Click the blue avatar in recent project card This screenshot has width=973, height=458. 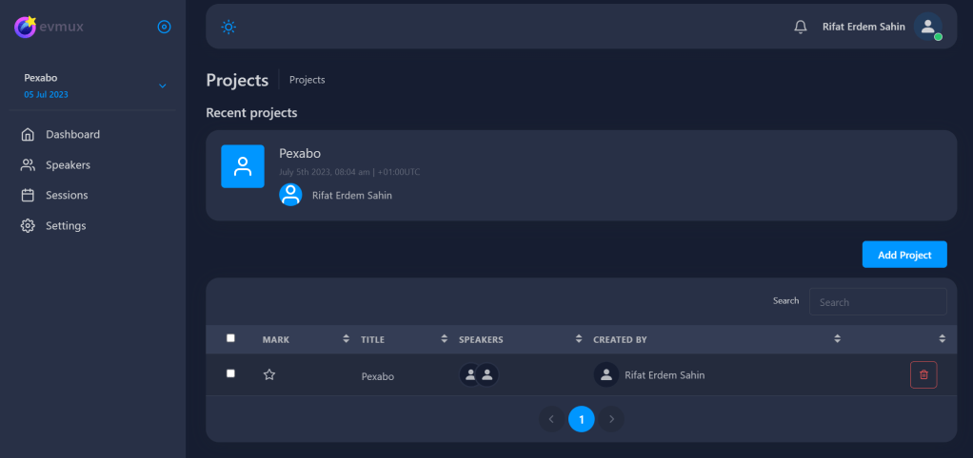290,195
